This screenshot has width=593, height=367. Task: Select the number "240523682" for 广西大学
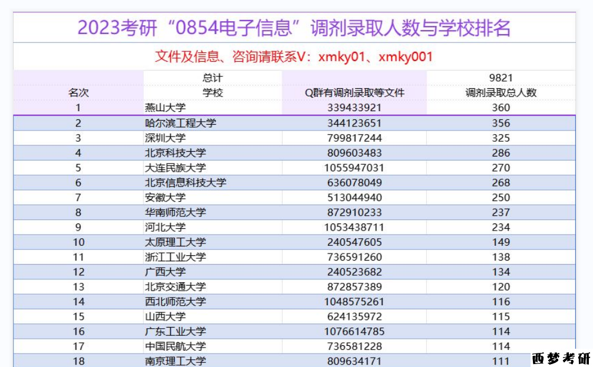(355, 272)
